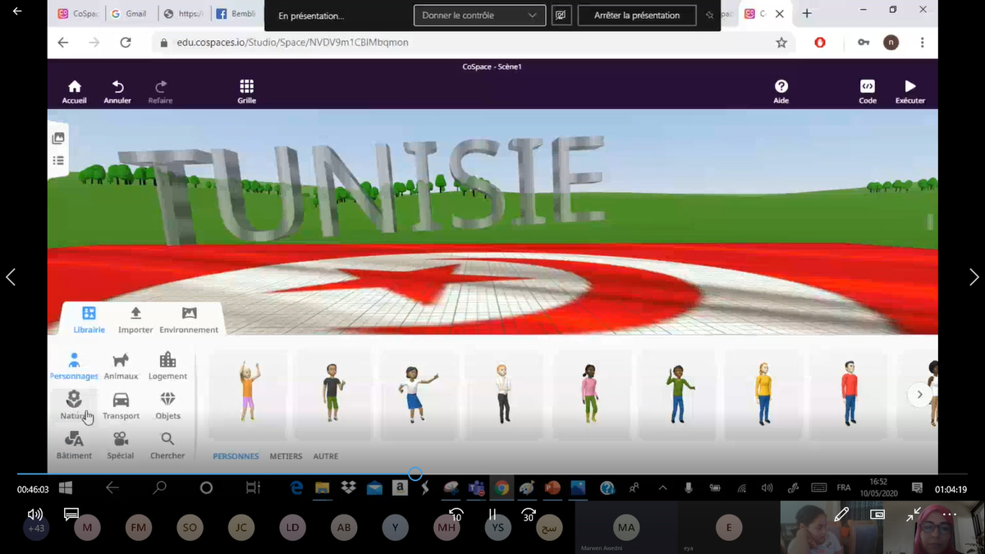Pick the dancing girl in orange top

pyautogui.click(x=248, y=392)
